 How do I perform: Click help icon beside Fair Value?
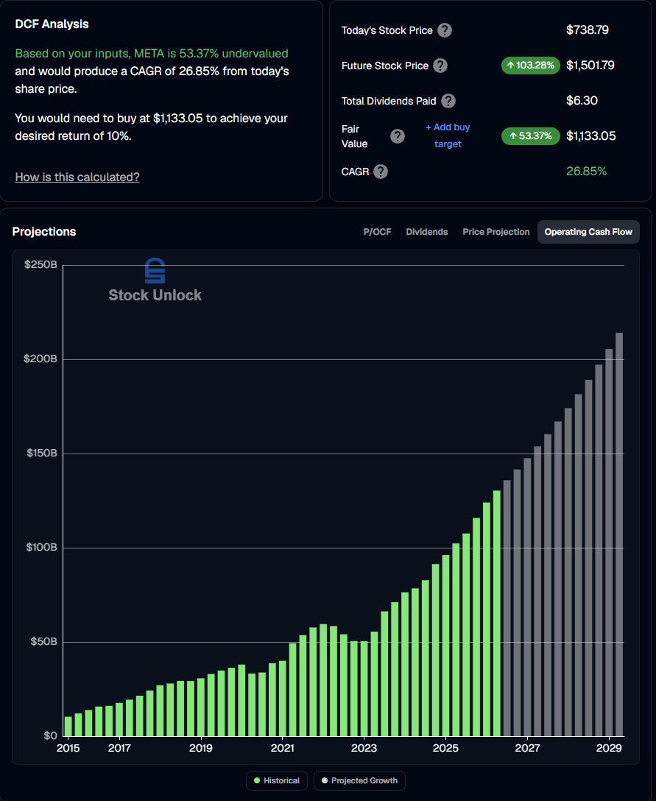pyautogui.click(x=398, y=136)
